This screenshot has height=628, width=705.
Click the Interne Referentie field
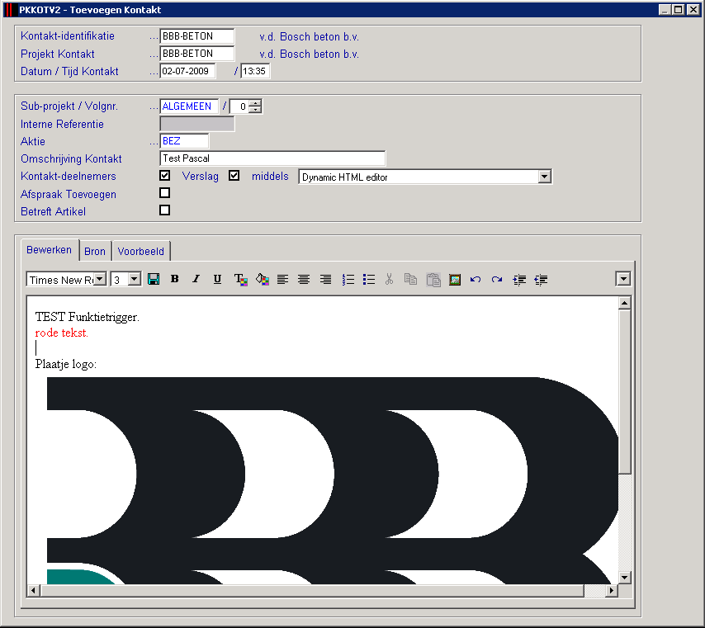click(x=197, y=124)
